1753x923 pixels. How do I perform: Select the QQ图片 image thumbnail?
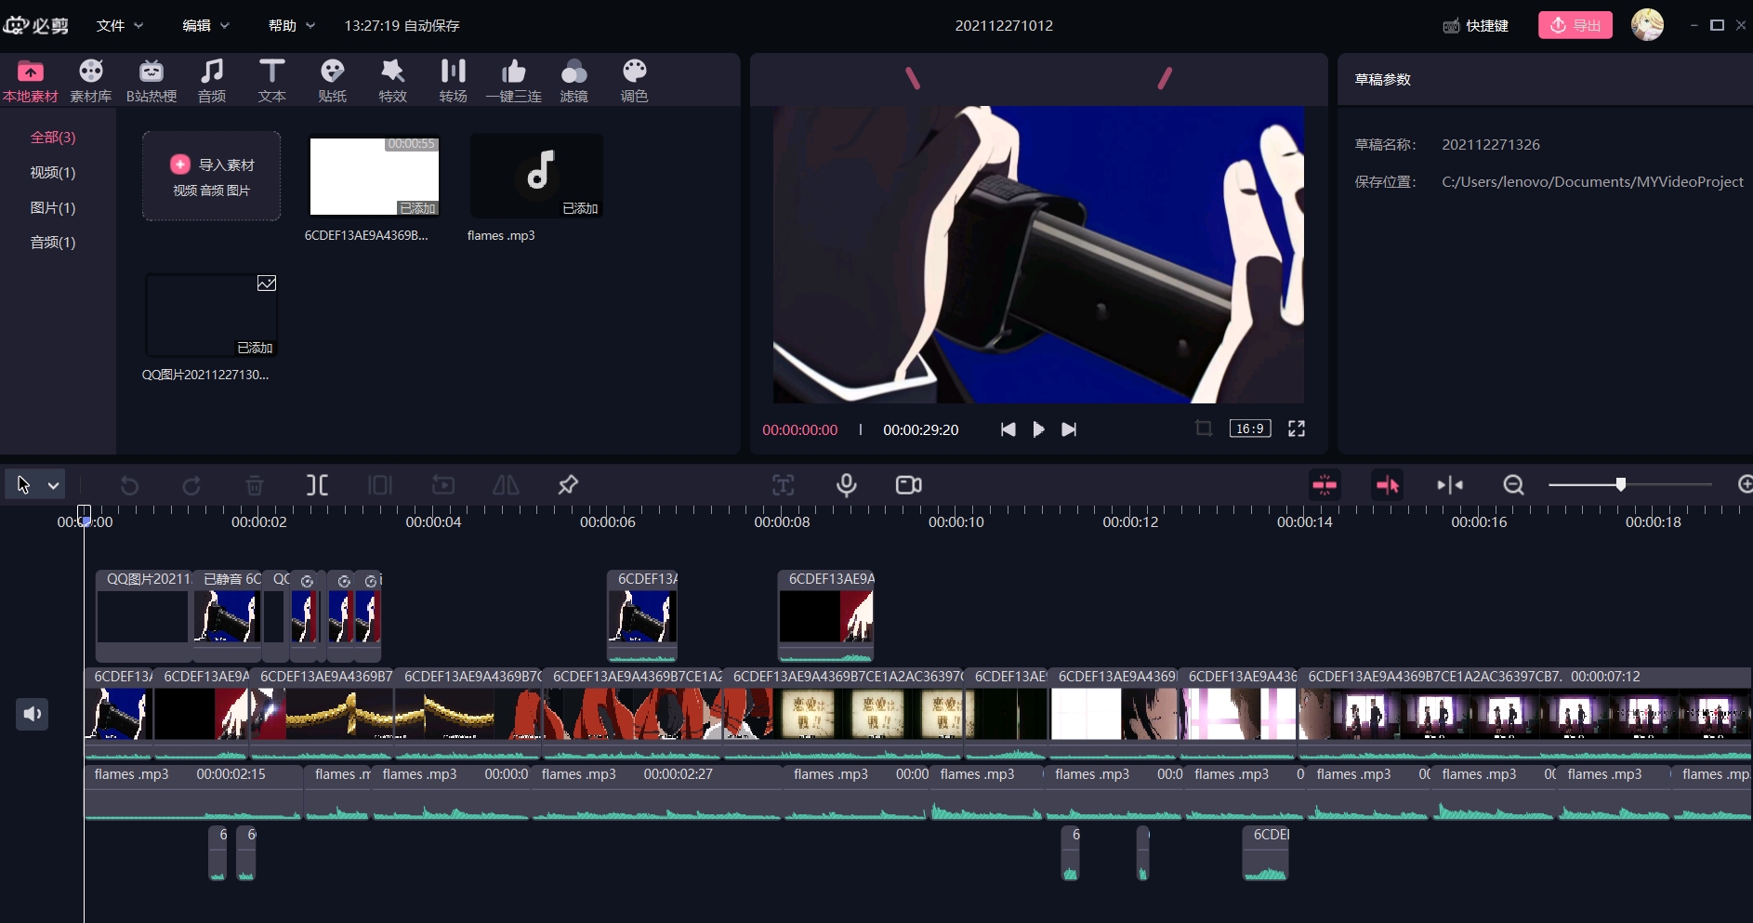click(x=211, y=315)
